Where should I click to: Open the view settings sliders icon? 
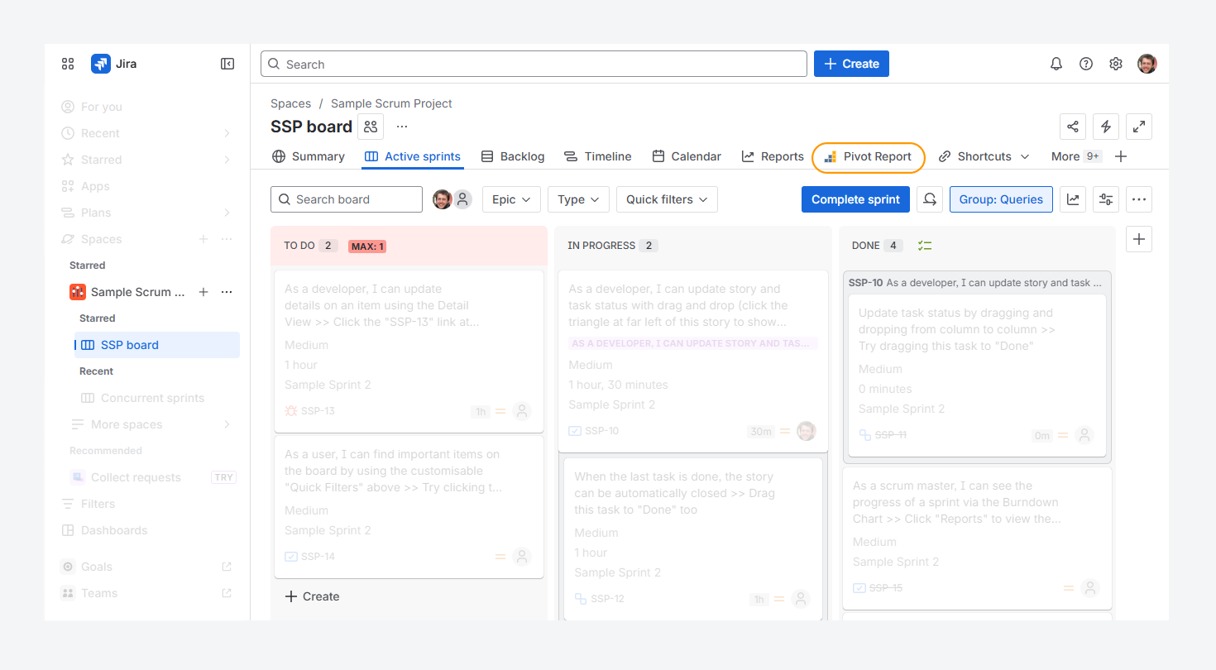[x=1106, y=199]
